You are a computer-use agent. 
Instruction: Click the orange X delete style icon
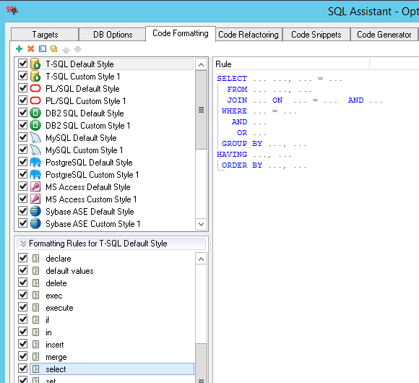31,49
